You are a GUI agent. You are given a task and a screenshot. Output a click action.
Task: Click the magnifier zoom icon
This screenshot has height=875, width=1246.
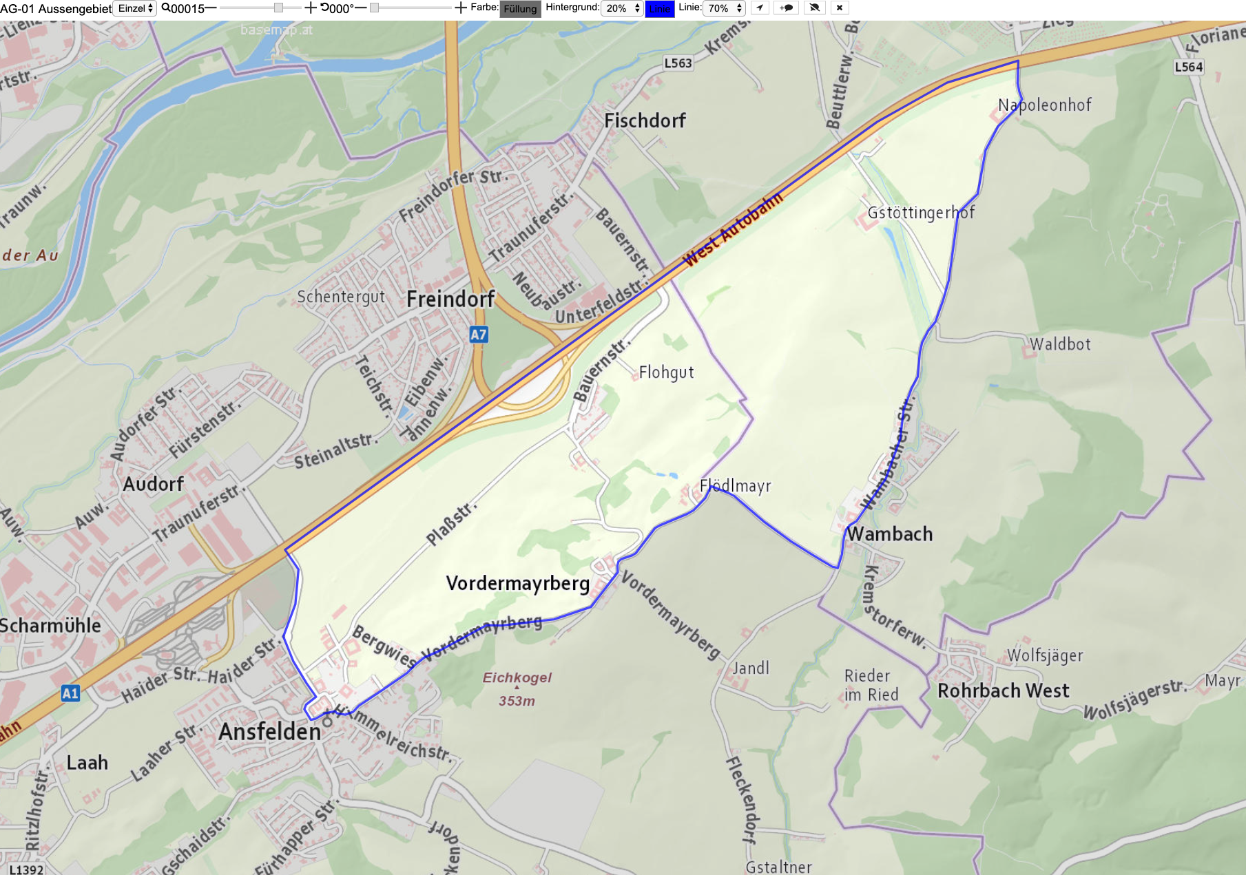(166, 8)
